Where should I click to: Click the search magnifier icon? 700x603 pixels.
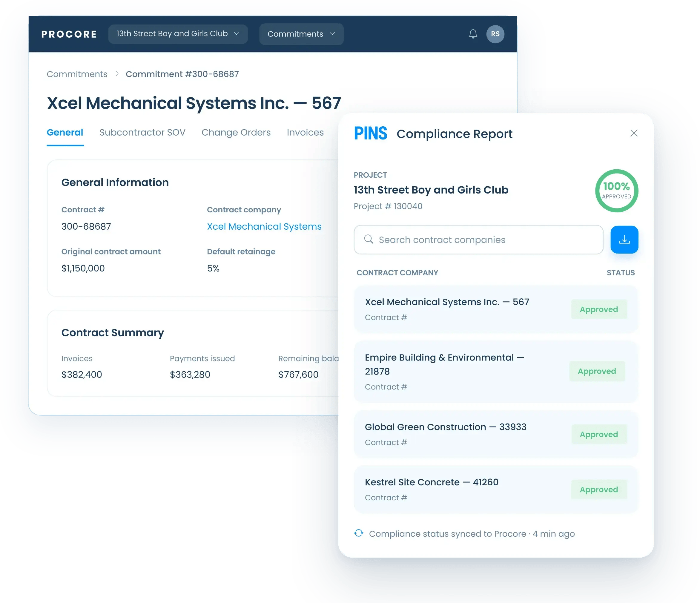pos(369,239)
